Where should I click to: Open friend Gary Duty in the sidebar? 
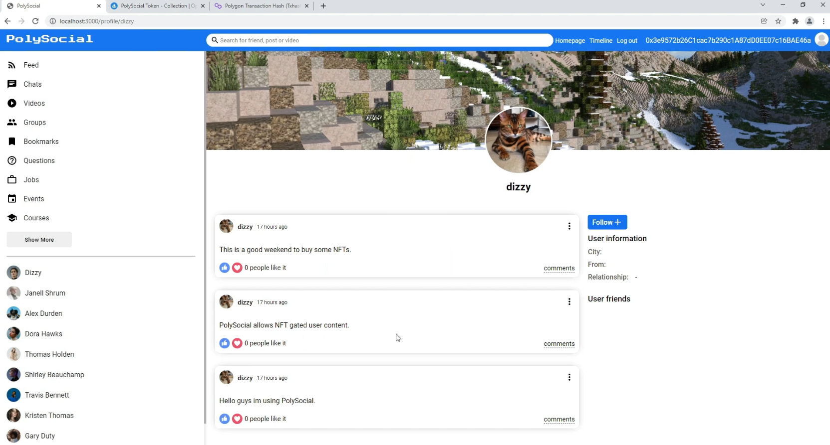pos(31,436)
